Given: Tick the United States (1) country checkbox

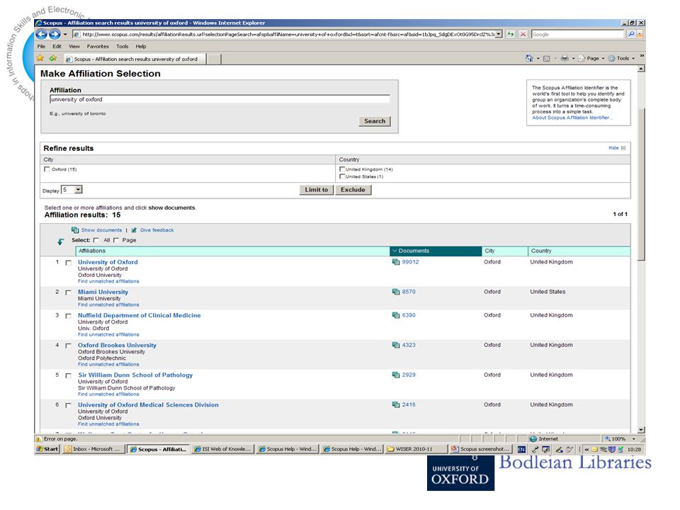Looking at the screenshot, I should point(342,176).
